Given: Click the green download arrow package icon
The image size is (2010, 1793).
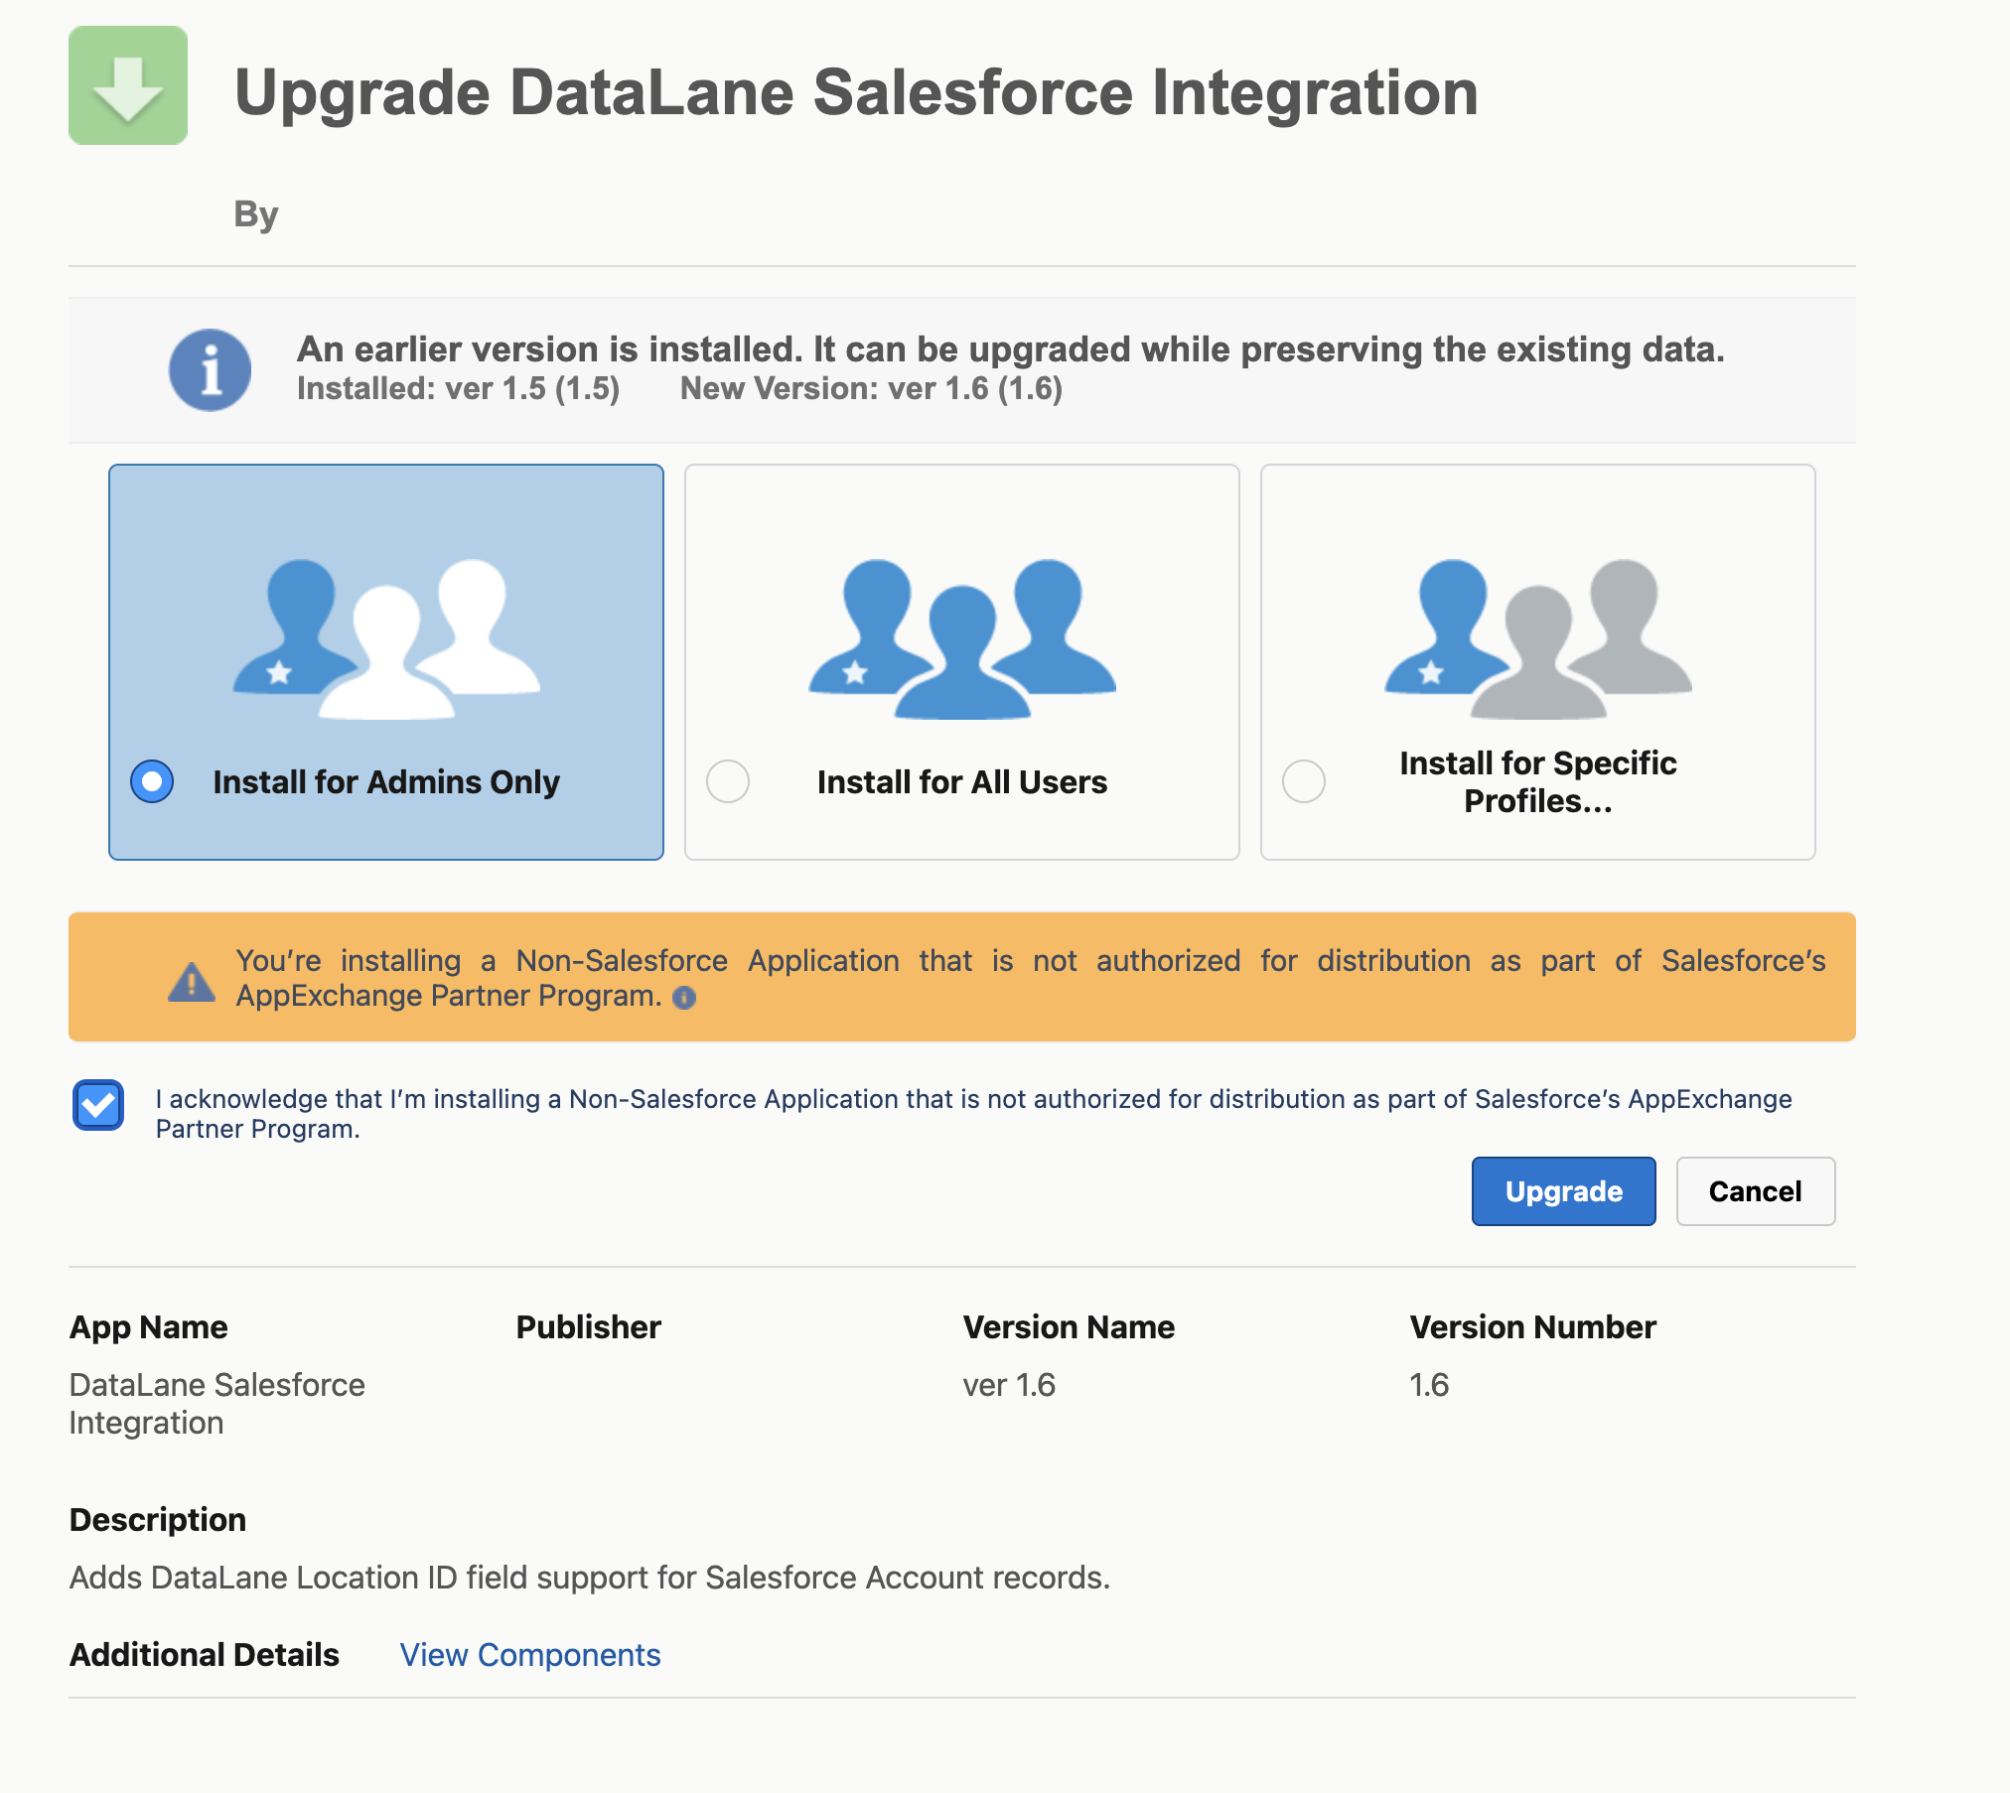Looking at the screenshot, I should (x=128, y=85).
